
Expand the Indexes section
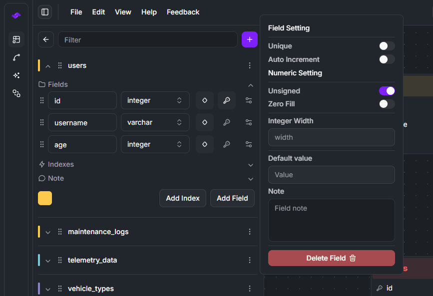[x=250, y=164]
